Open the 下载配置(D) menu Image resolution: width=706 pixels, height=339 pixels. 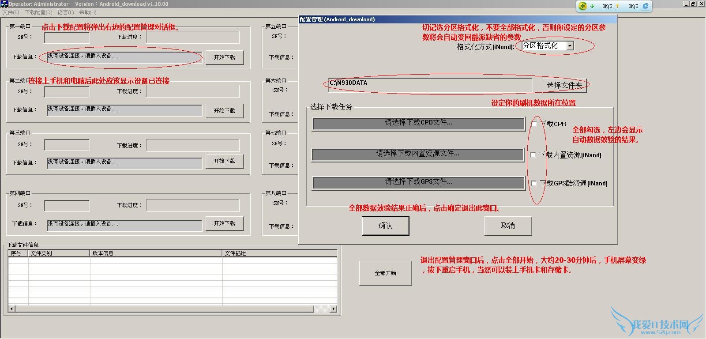[x=38, y=12]
